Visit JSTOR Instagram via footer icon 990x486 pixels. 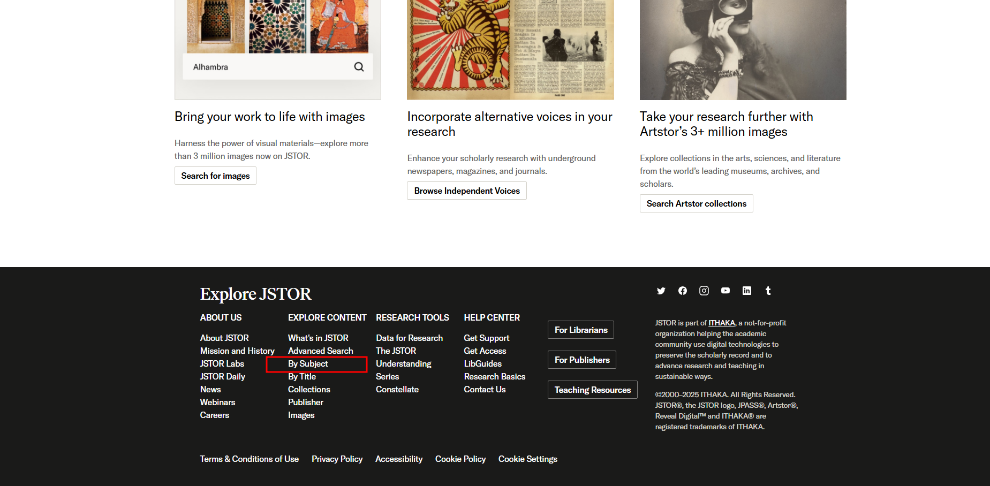click(704, 291)
